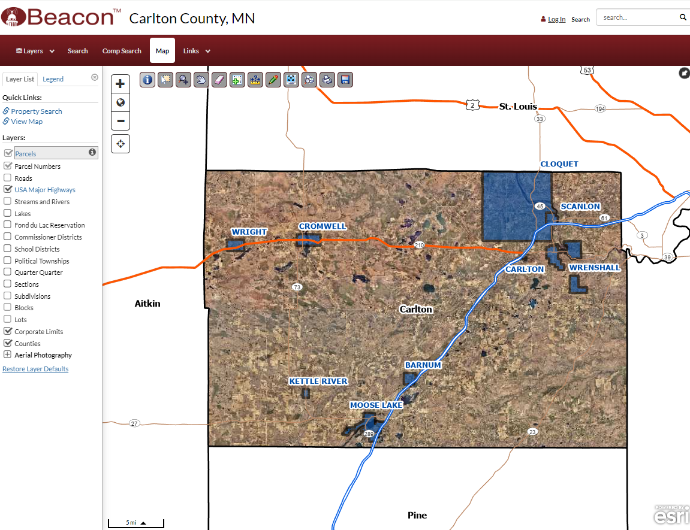690x530 pixels.
Task: Zoom to full extent with globe button
Action: tap(120, 102)
